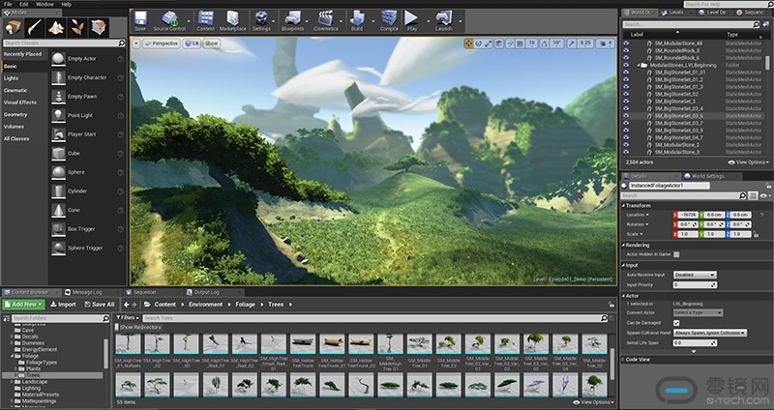The image size is (774, 410).
Task: Select the Cylinder primitive icon
Action: [59, 190]
